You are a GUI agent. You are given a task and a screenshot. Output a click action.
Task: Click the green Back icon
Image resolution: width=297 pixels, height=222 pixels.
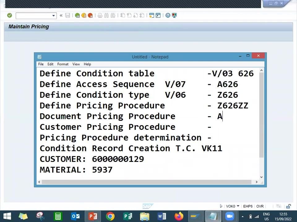pyautogui.click(x=77, y=15)
